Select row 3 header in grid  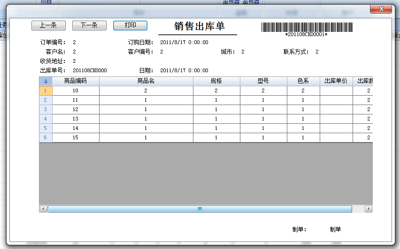coord(46,109)
